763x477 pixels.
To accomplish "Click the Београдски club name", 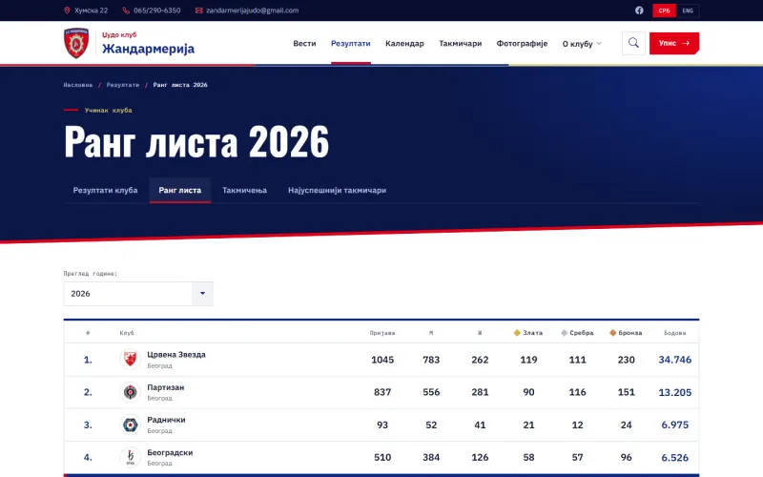I will click(x=171, y=452).
